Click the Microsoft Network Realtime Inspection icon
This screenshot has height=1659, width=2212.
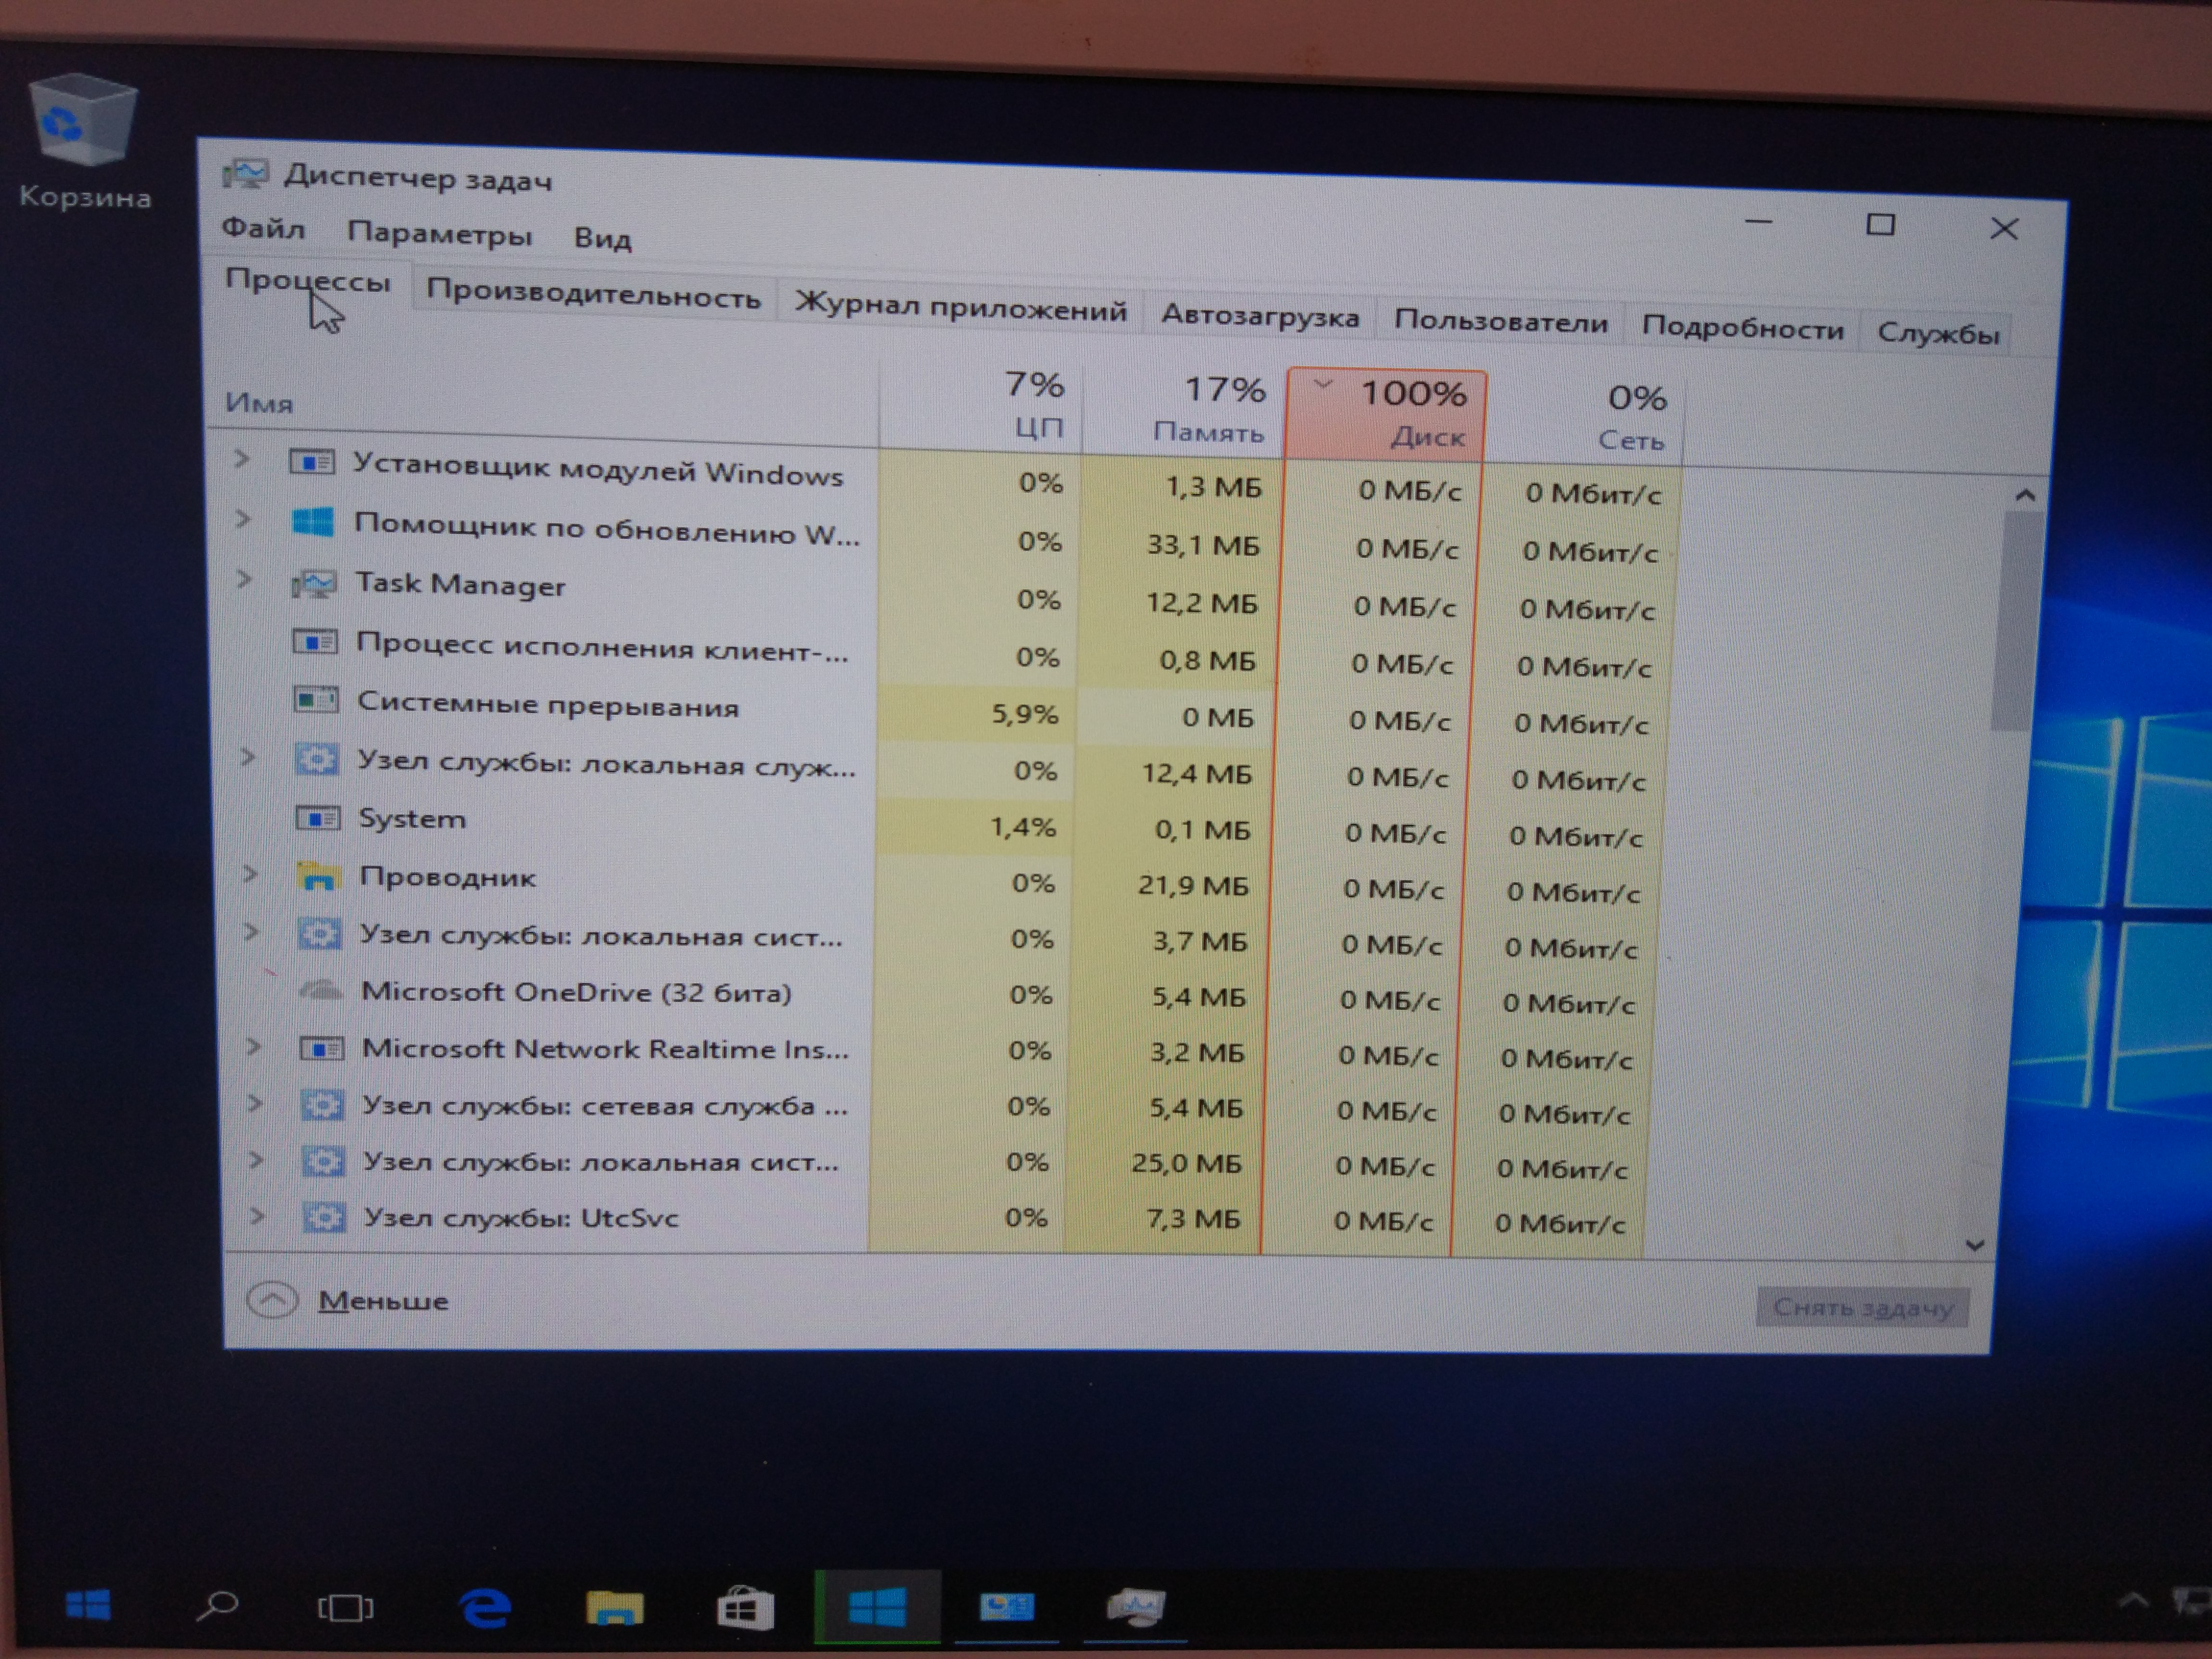(x=322, y=1048)
